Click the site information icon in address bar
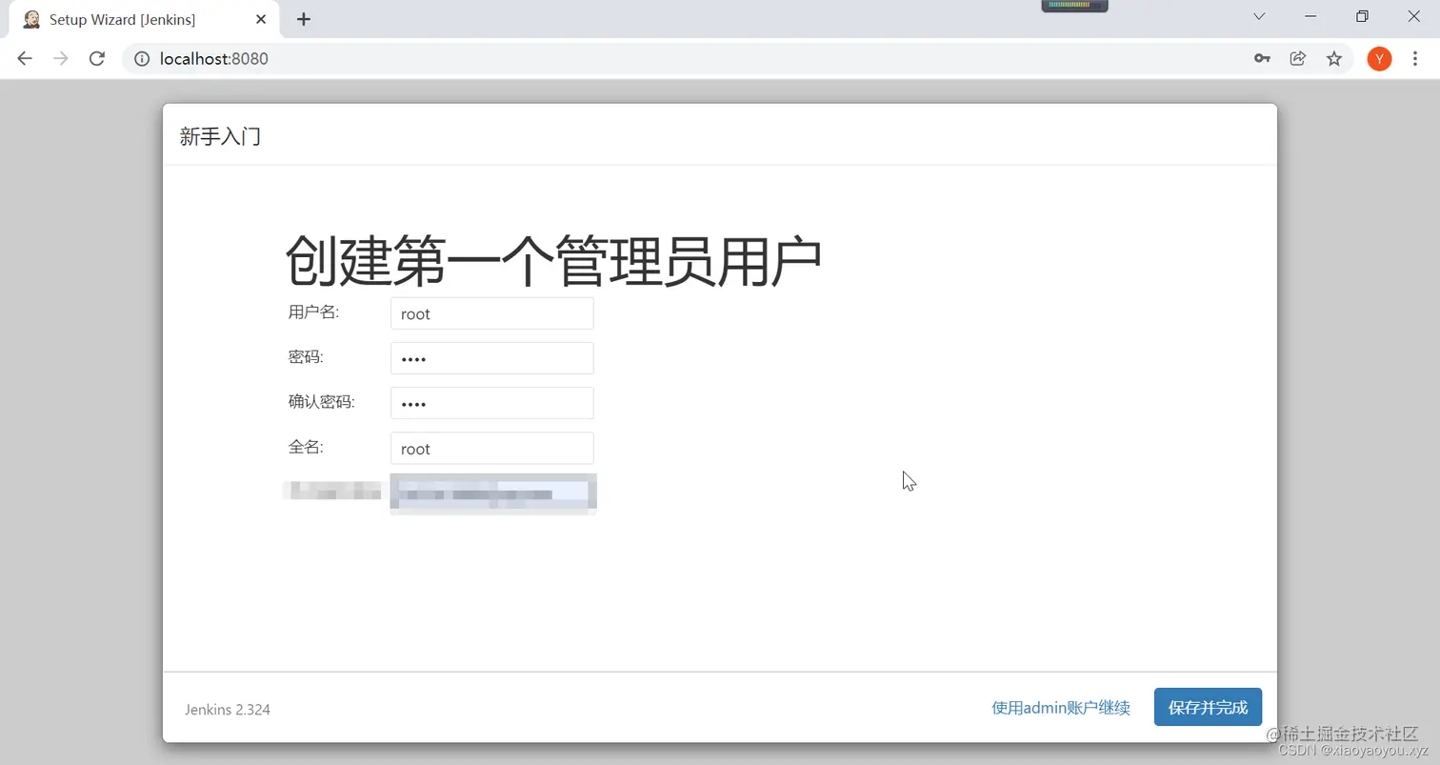The height and width of the screenshot is (765, 1440). tap(141, 58)
